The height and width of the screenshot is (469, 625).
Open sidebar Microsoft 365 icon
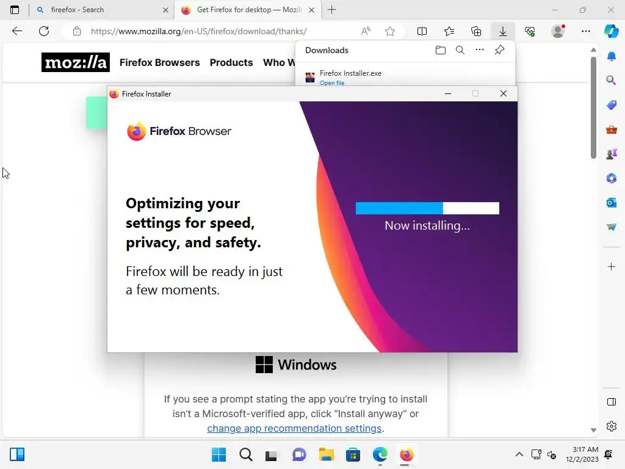612,178
